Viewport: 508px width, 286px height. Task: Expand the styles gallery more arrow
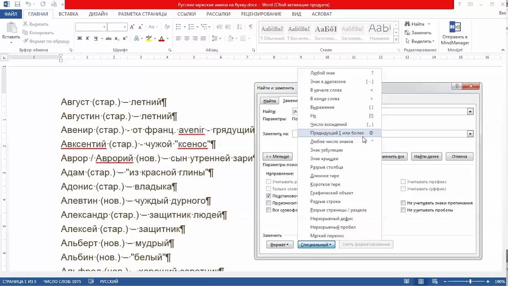pos(396,40)
